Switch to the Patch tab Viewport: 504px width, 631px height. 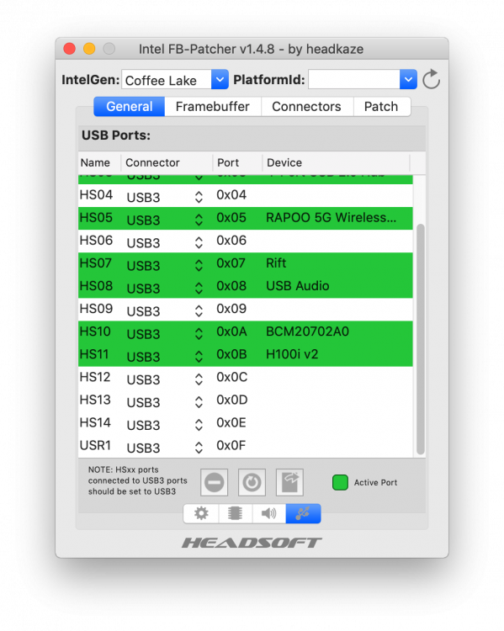point(381,107)
